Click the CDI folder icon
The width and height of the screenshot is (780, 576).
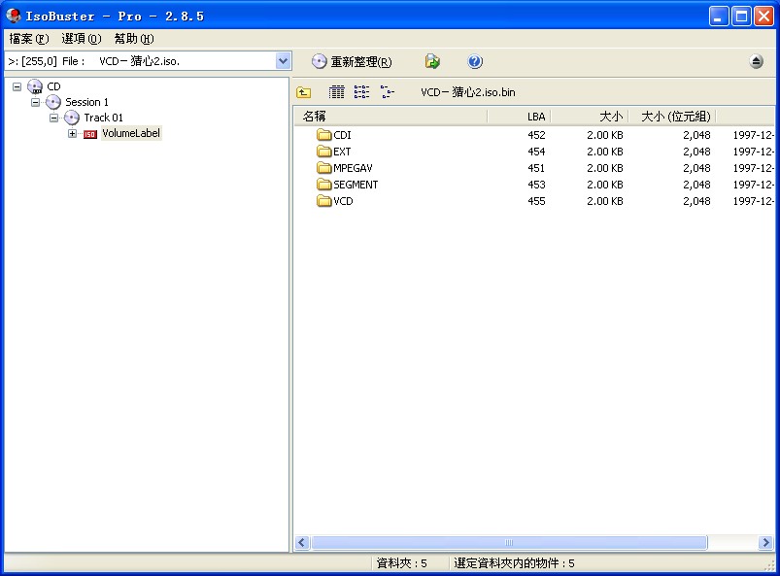pos(323,135)
